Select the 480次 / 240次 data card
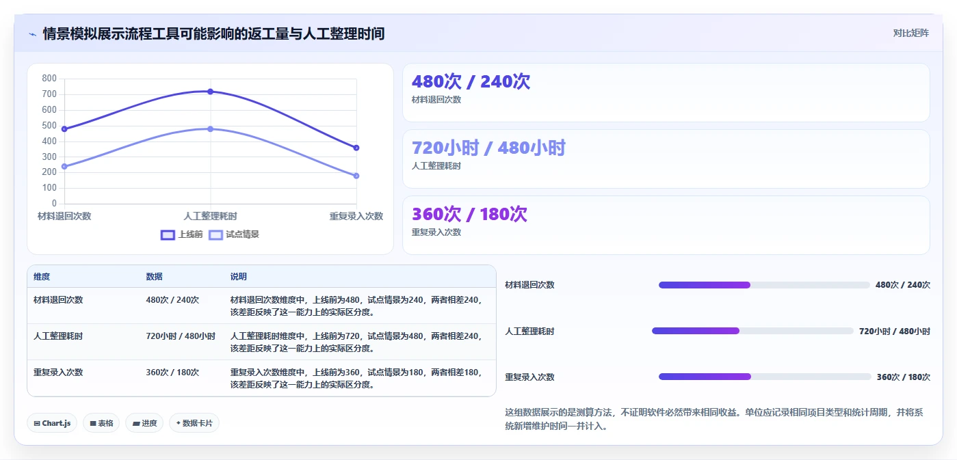 (x=666, y=93)
